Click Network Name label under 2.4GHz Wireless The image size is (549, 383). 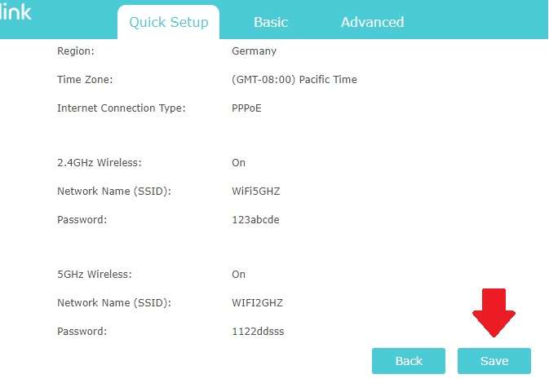114,191
